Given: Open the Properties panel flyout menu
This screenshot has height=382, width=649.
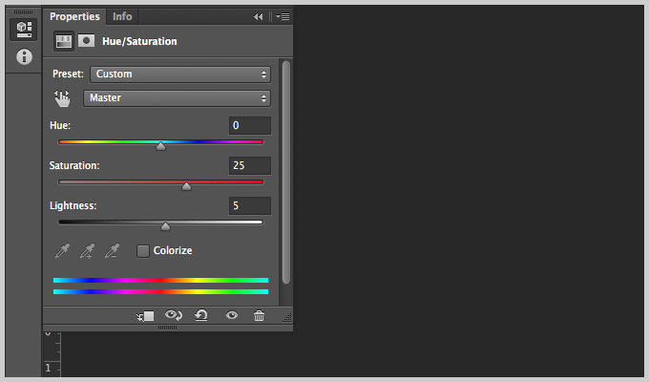Looking at the screenshot, I should tap(283, 16).
